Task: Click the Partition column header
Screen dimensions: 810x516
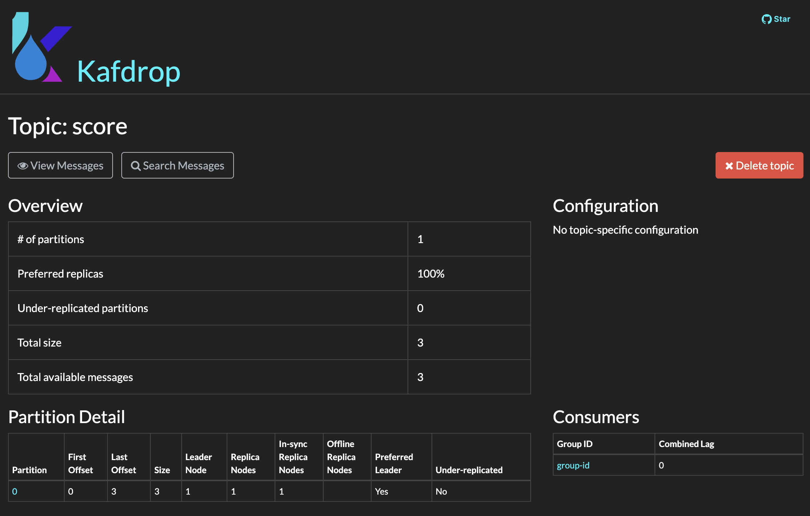Action: pyautogui.click(x=29, y=470)
